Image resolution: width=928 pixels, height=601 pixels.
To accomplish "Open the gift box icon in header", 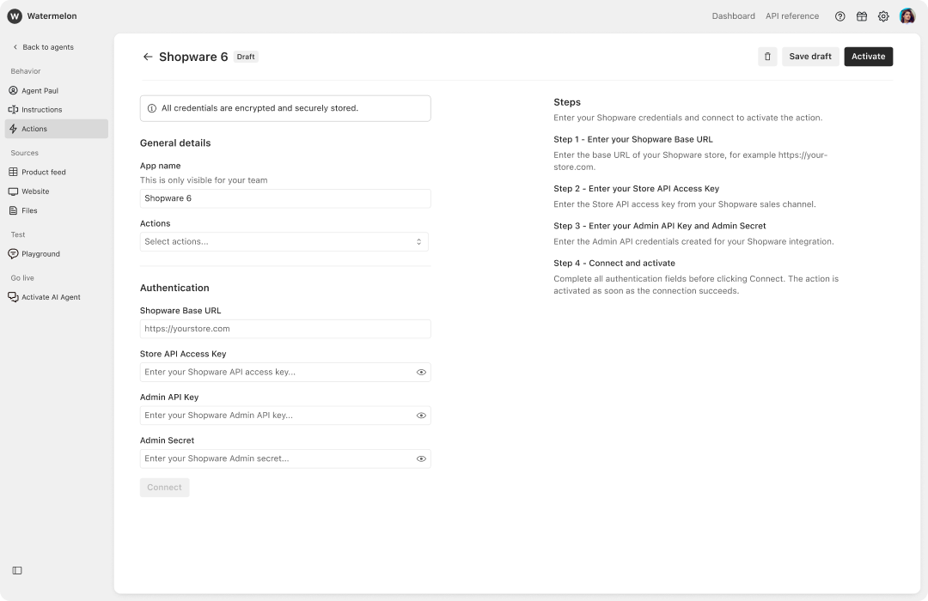I will coord(862,16).
